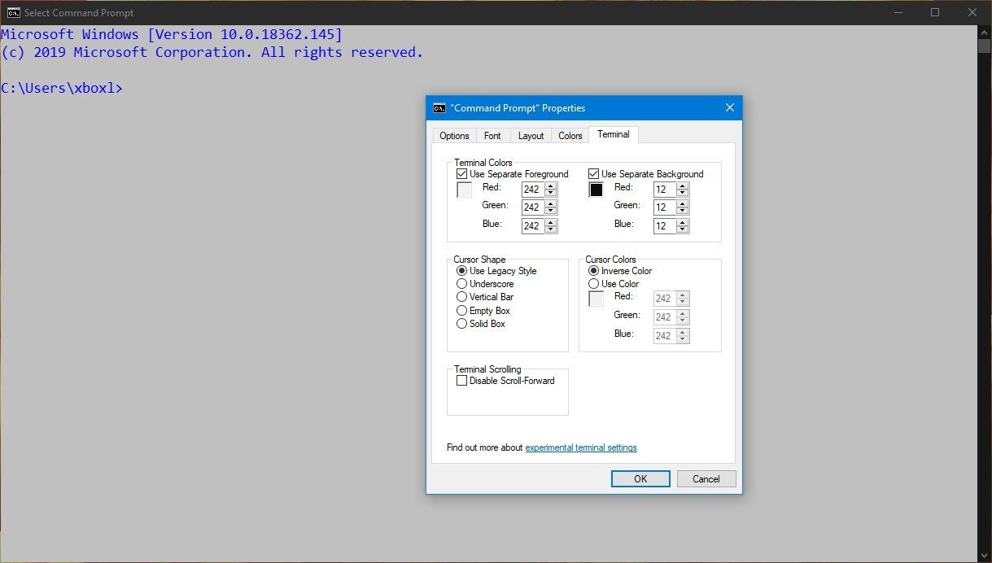Open the Colors tab
The height and width of the screenshot is (563, 992).
coord(570,136)
